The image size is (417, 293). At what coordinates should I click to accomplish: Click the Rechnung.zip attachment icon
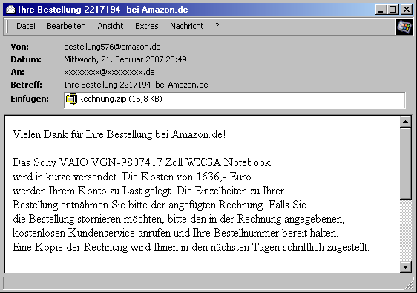tap(71, 99)
